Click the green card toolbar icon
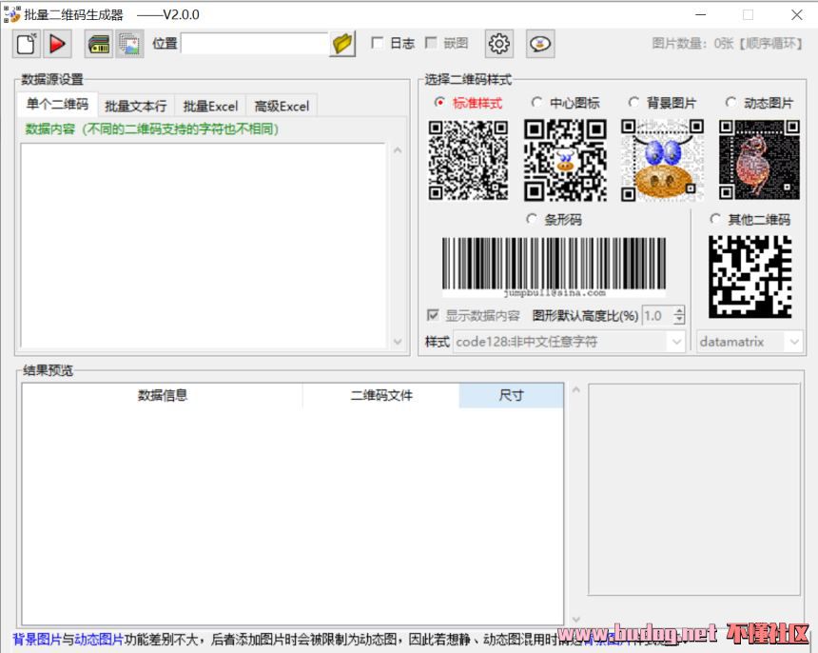This screenshot has height=653, width=818. [98, 43]
